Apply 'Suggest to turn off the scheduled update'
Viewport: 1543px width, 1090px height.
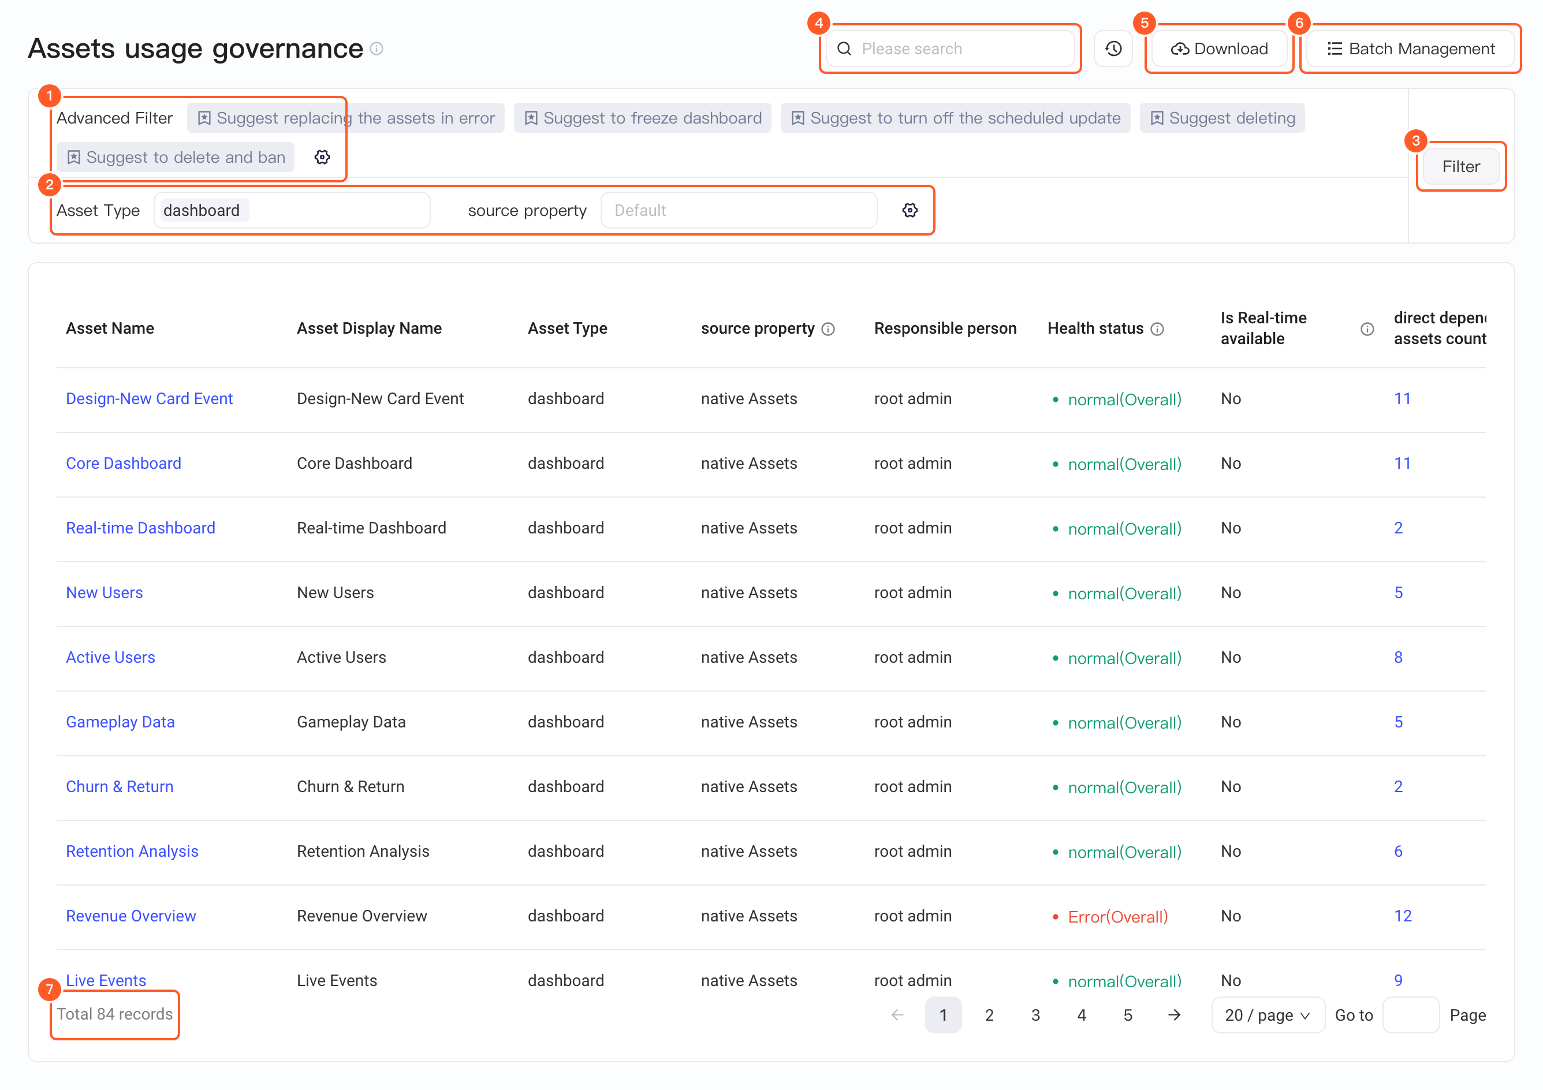955,118
